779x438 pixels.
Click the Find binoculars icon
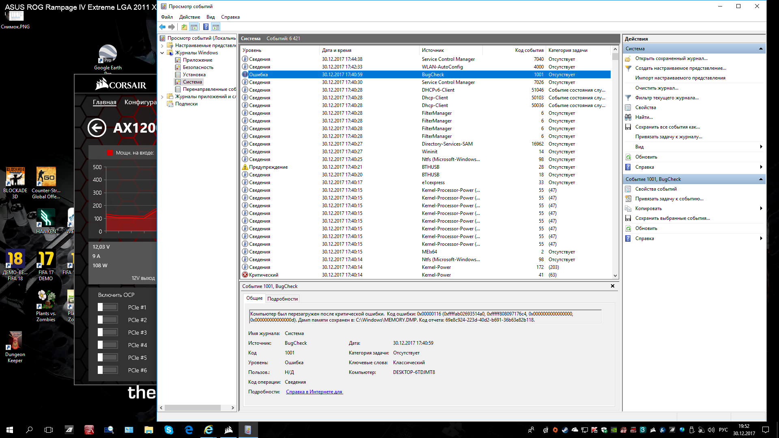click(x=628, y=117)
